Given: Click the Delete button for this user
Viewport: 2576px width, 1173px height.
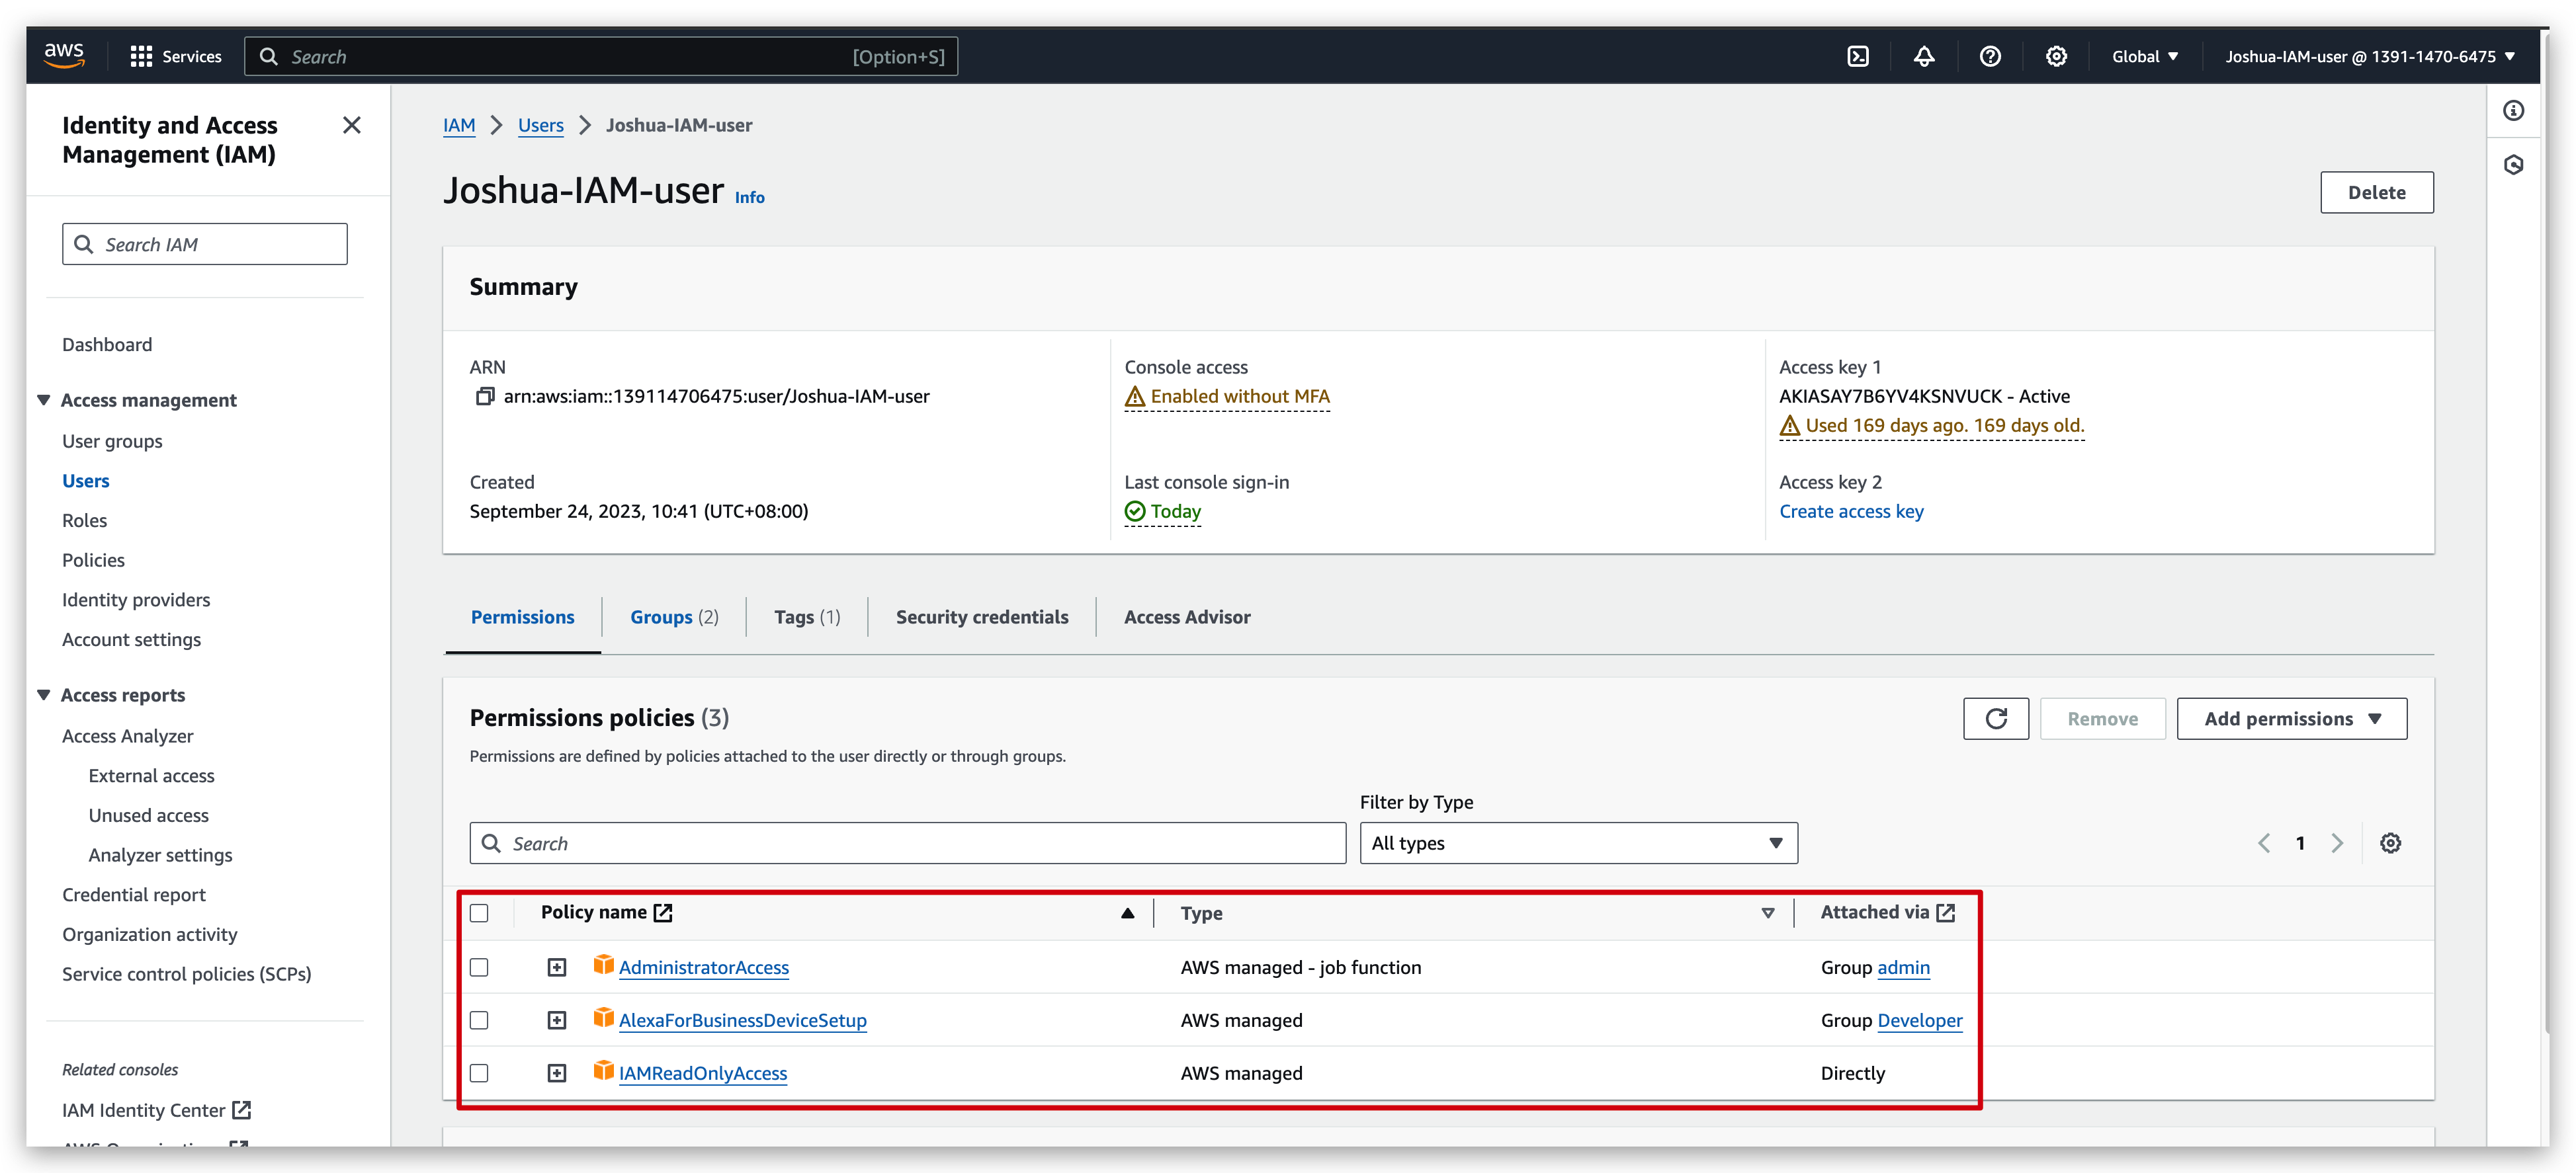Looking at the screenshot, I should click(x=2377, y=192).
